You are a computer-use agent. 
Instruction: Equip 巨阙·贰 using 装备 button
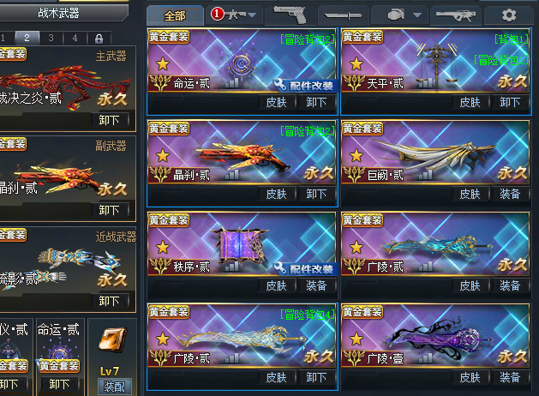click(510, 194)
